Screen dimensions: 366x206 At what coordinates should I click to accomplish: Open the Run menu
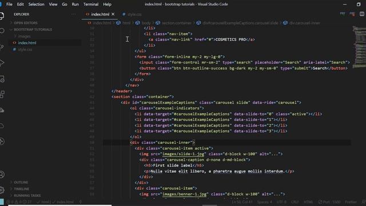pos(75,4)
